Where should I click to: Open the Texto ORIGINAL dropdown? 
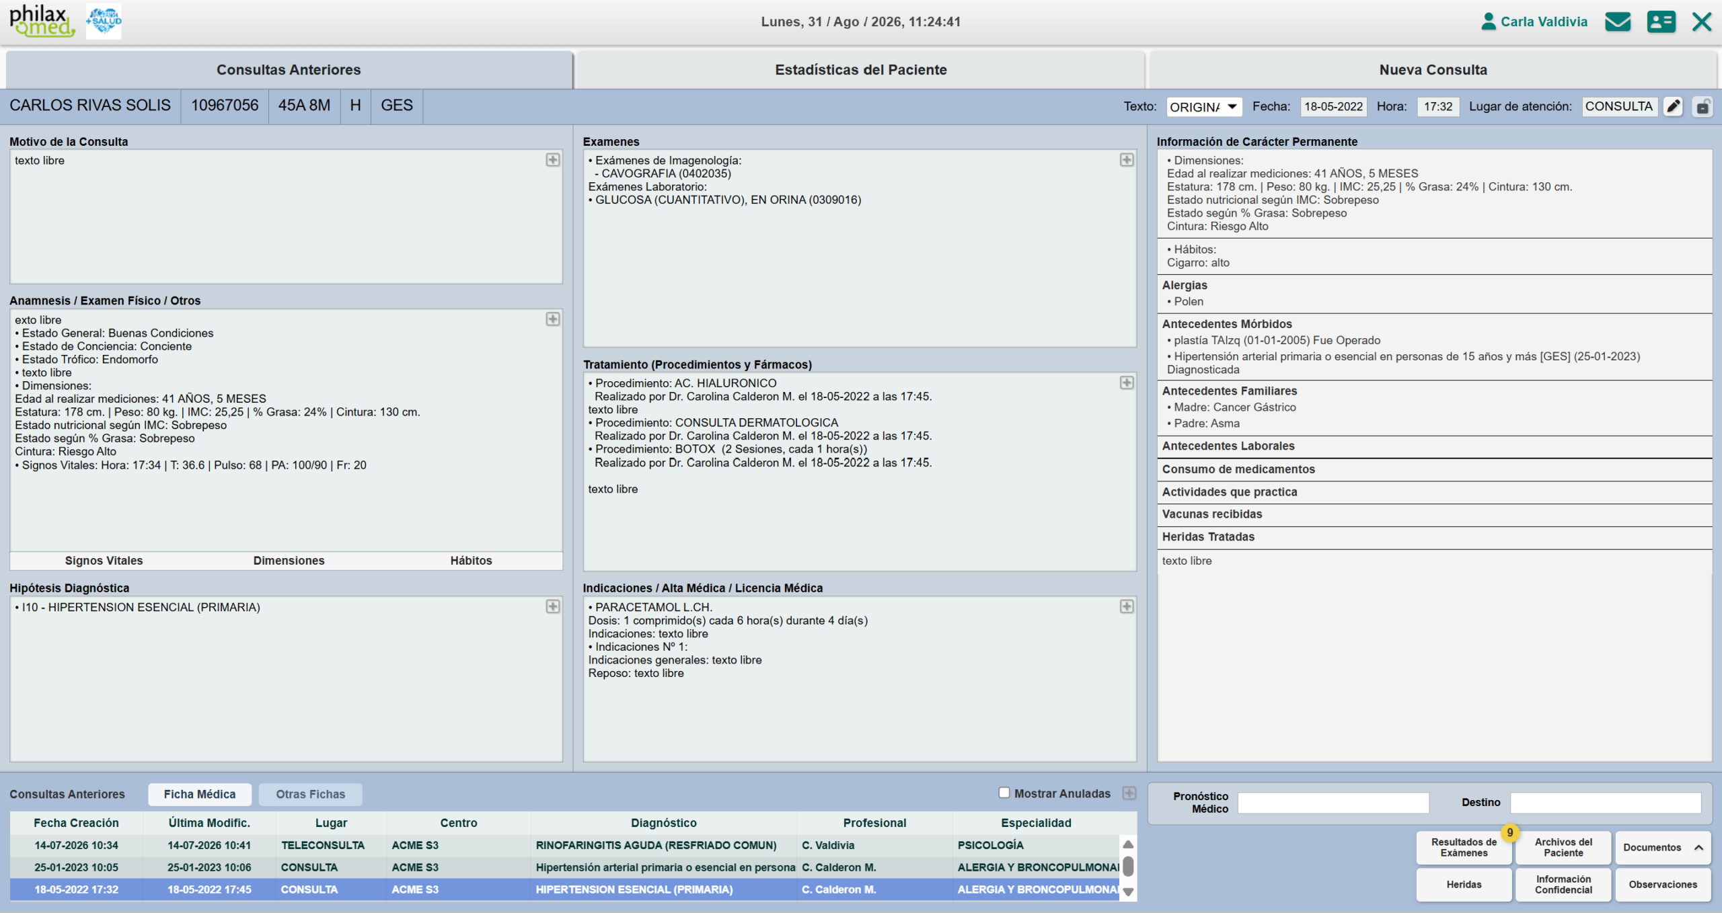click(1203, 106)
